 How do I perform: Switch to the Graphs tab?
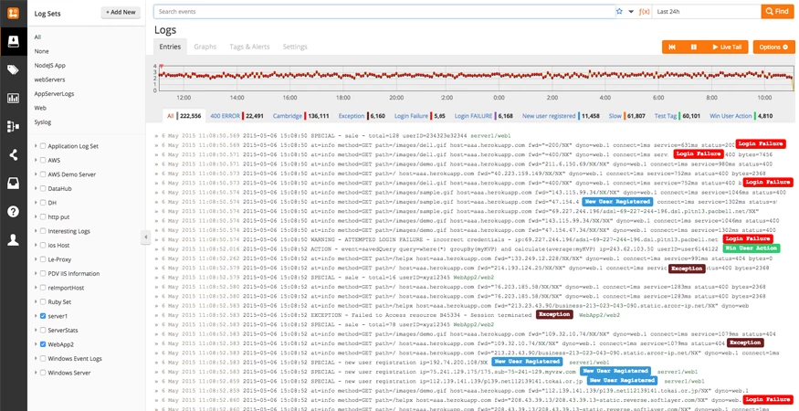(x=205, y=47)
